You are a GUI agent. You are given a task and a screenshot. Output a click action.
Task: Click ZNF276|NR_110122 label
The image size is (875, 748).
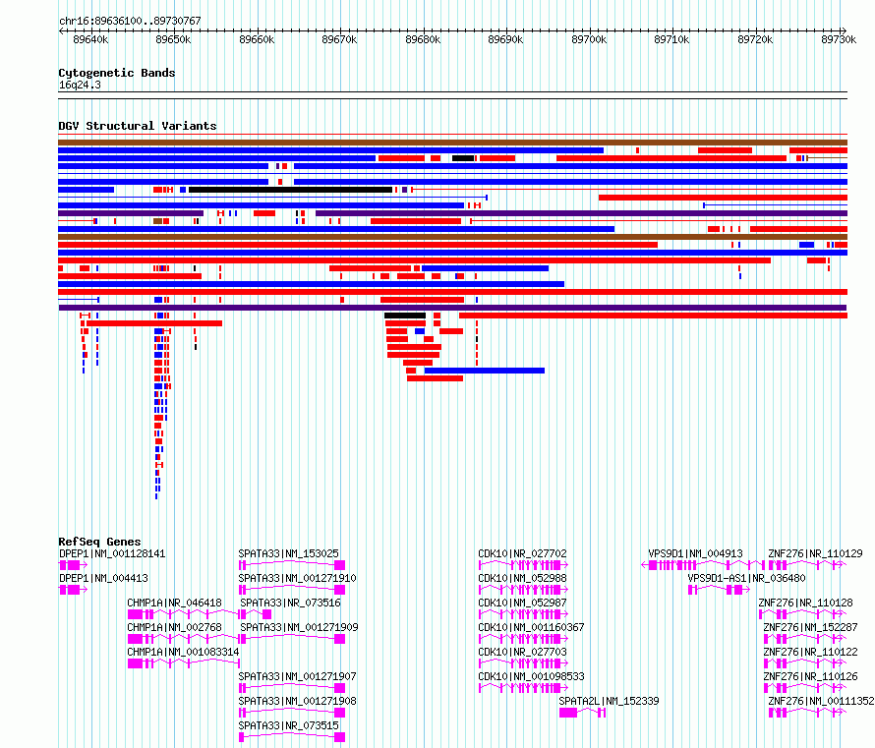pyautogui.click(x=810, y=652)
